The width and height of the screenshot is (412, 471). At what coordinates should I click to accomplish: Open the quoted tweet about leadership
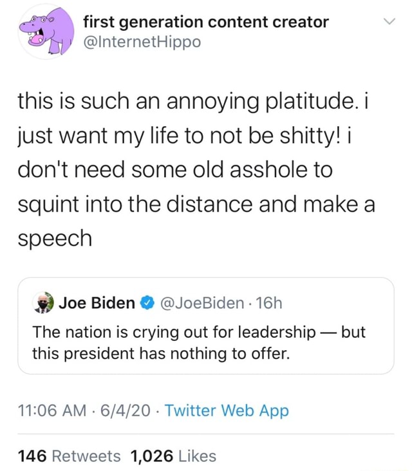206,342
